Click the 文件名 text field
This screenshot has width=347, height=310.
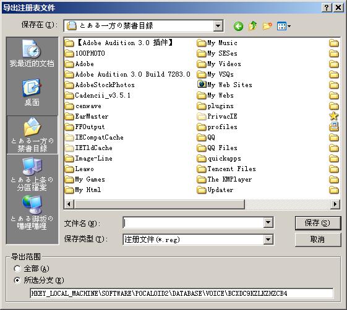[194, 222]
